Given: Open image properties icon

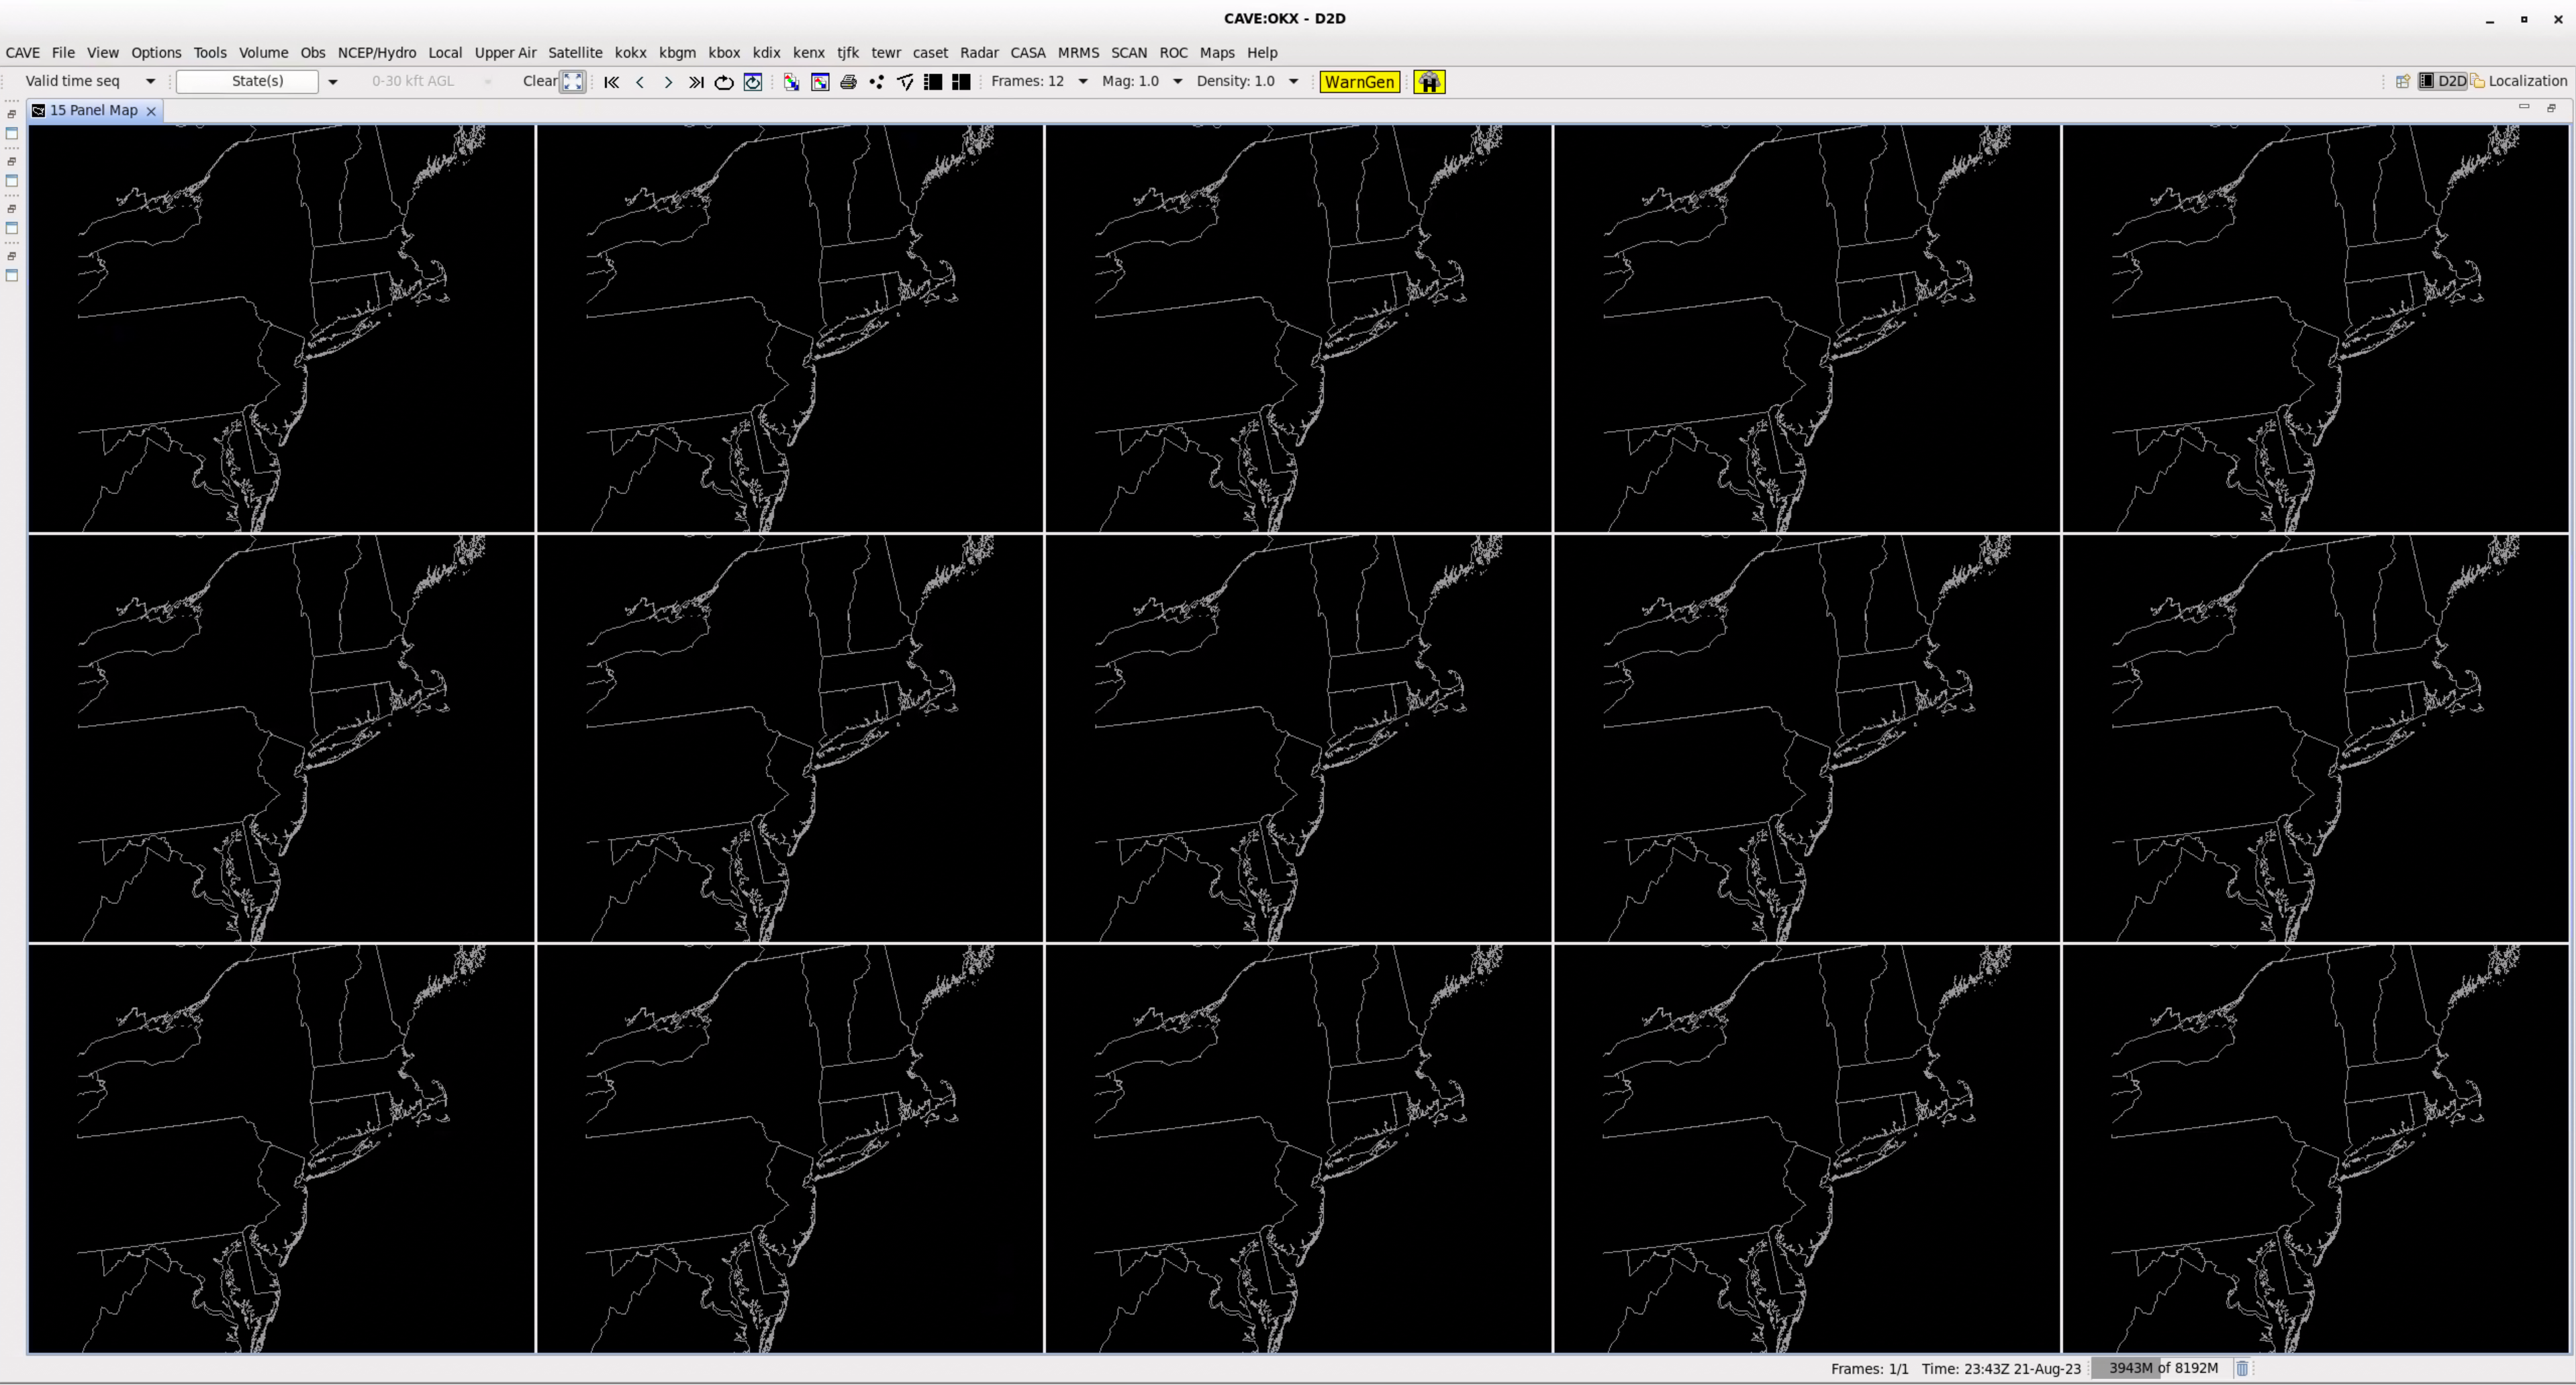Looking at the screenshot, I should pyautogui.click(x=820, y=82).
